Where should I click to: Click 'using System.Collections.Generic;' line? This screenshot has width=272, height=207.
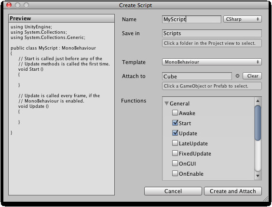(48, 38)
